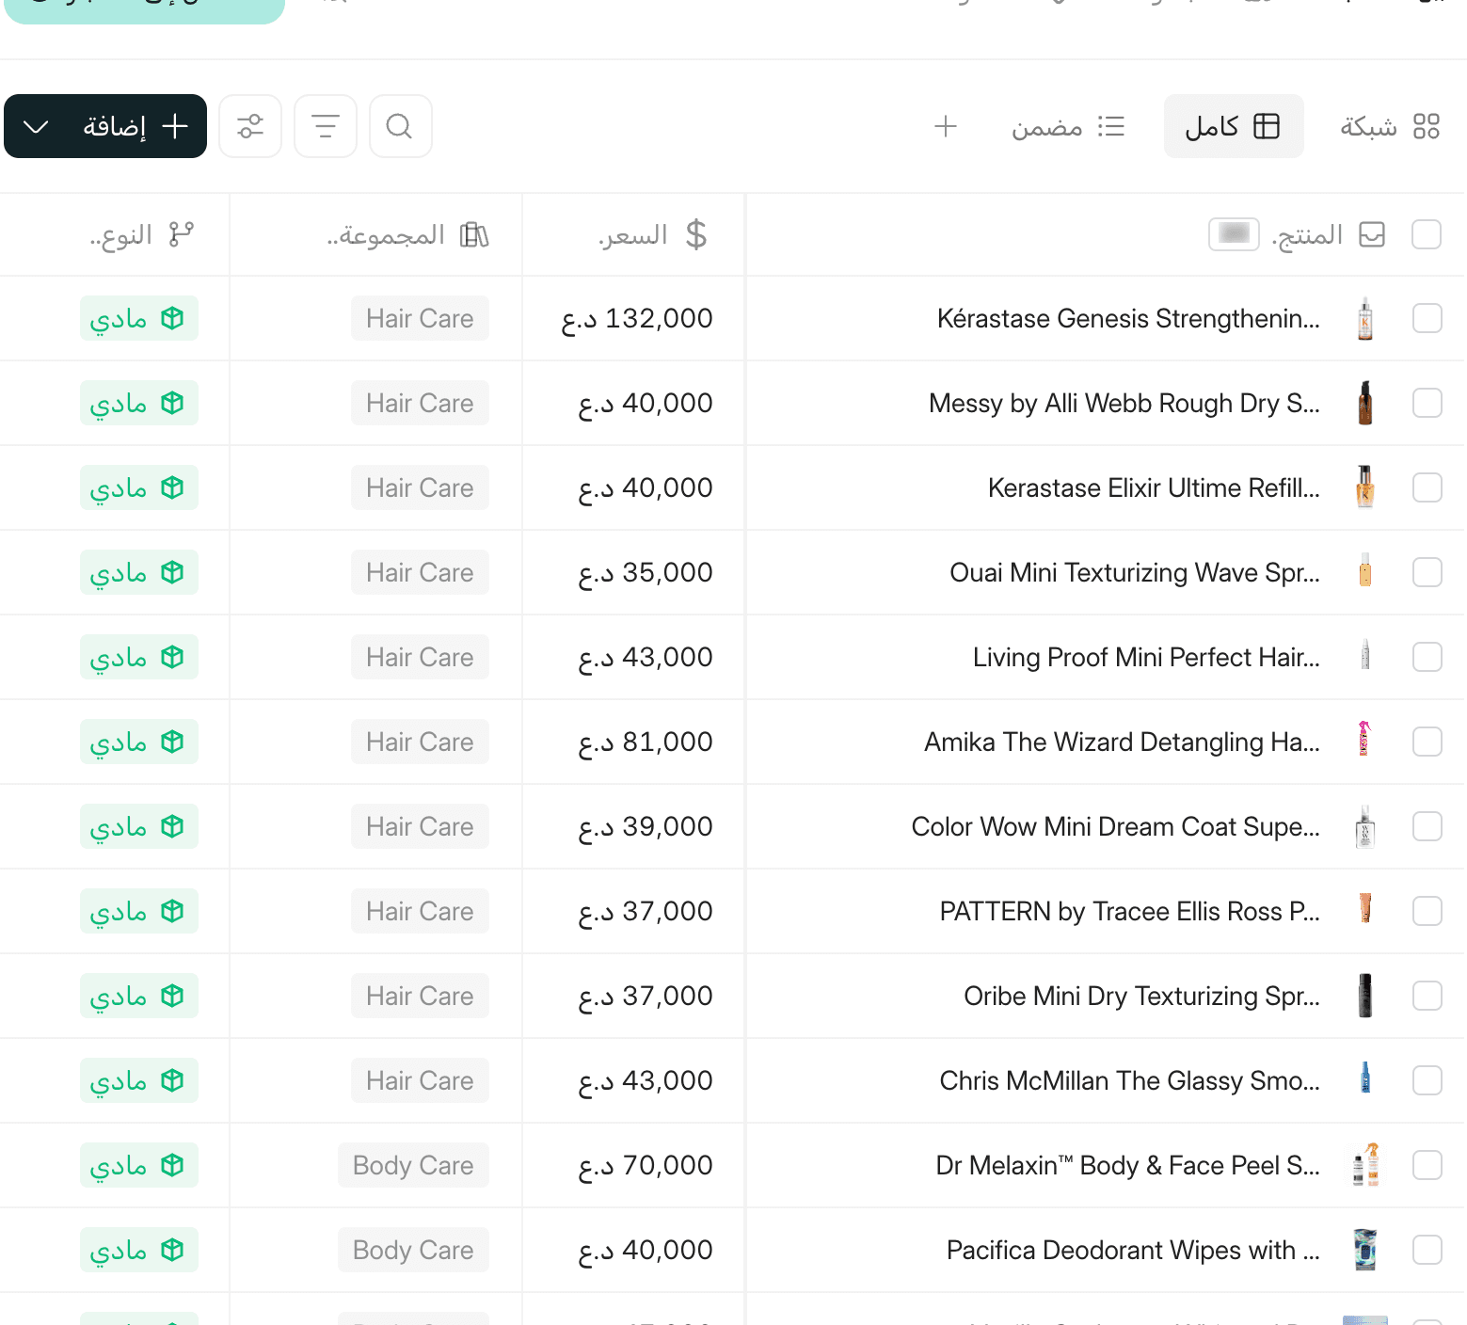The width and height of the screenshot is (1467, 1325).
Task: Click the dollar sign icon in السعر header
Action: pos(696,234)
